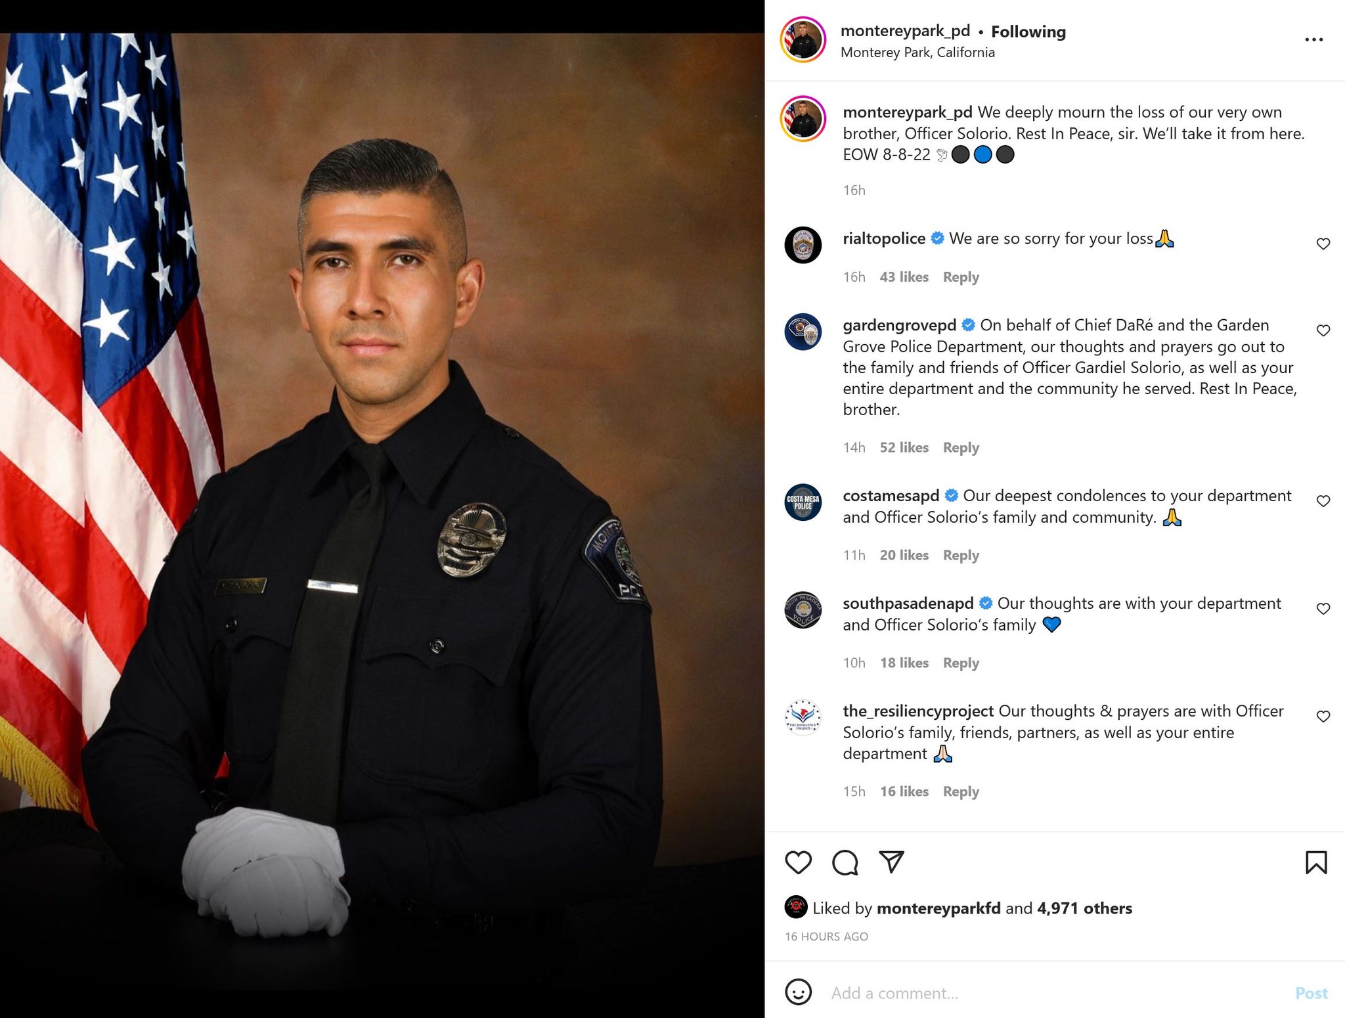Image resolution: width=1345 pixels, height=1018 pixels.
Task: Open the comment bubble icon
Action: (845, 862)
